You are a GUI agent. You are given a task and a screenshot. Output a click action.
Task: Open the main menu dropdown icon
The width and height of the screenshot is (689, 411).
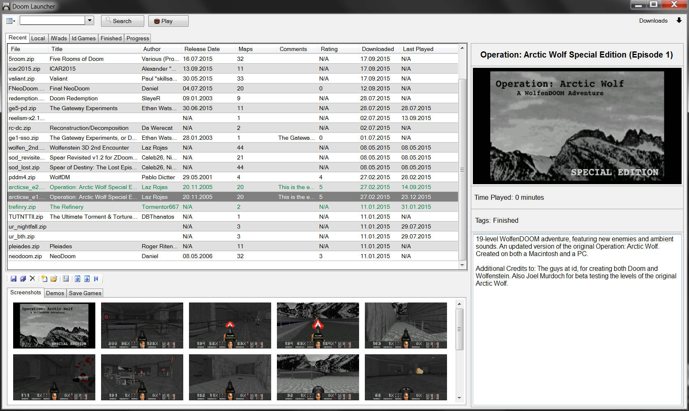click(x=11, y=21)
